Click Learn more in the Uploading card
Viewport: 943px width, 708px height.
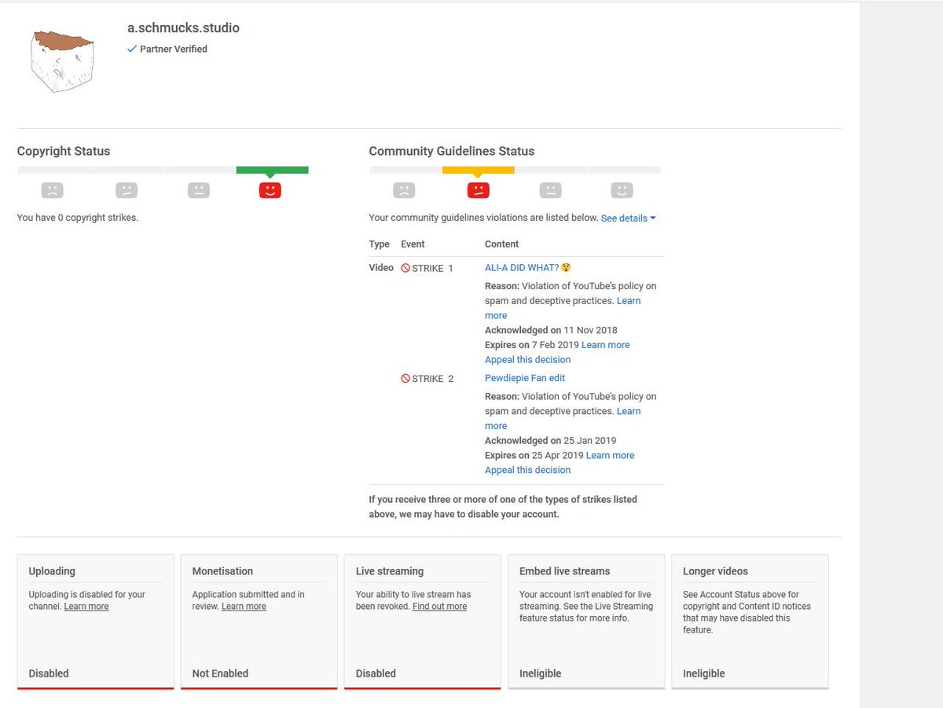(86, 607)
